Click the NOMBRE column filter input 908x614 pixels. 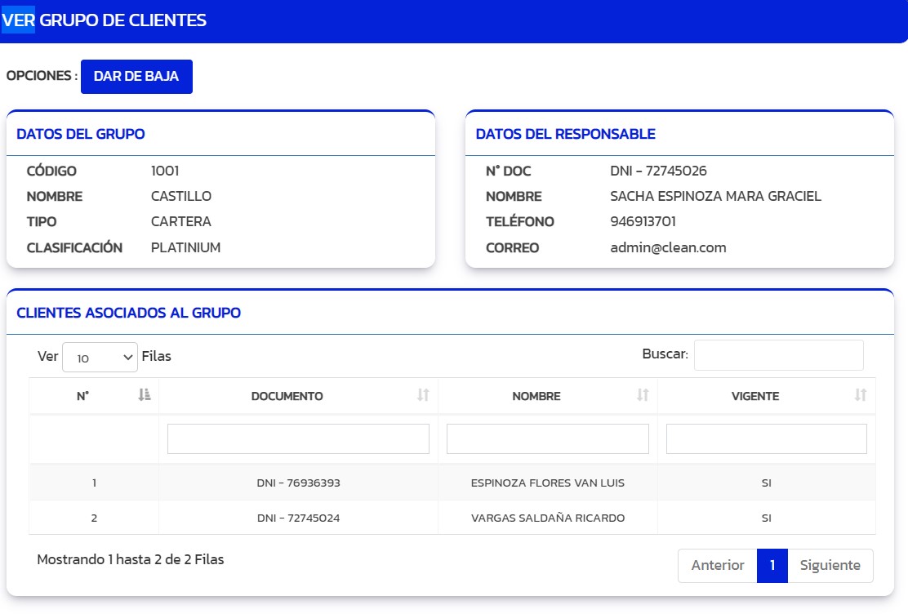click(547, 438)
